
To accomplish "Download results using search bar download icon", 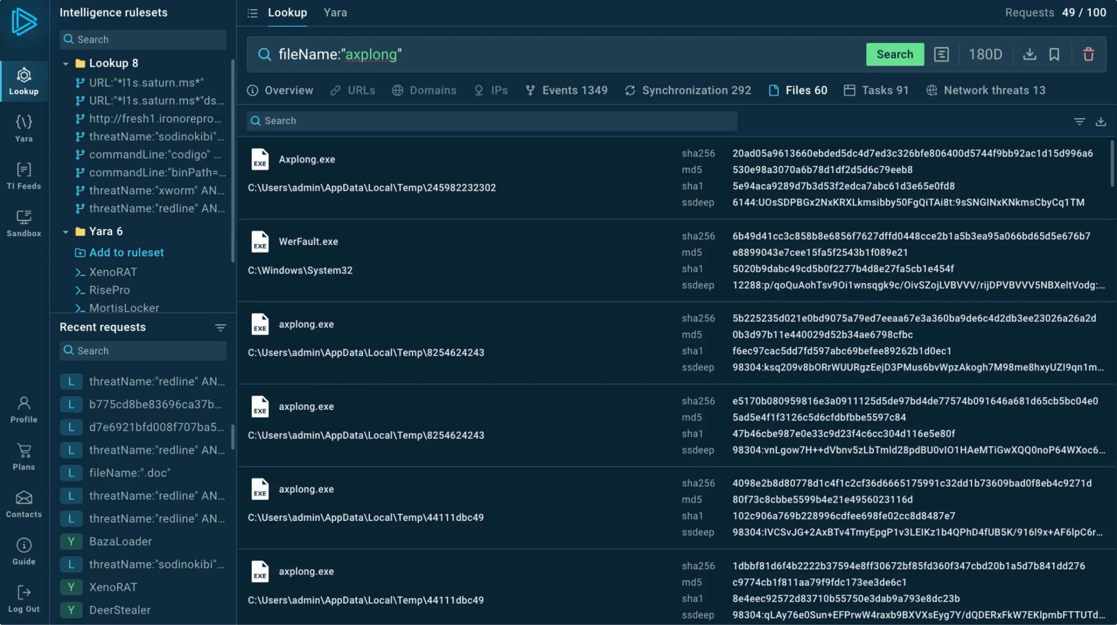I will click(1030, 54).
